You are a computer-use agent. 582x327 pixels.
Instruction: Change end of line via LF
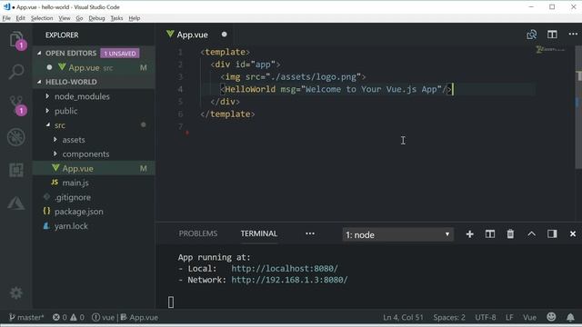click(509, 317)
